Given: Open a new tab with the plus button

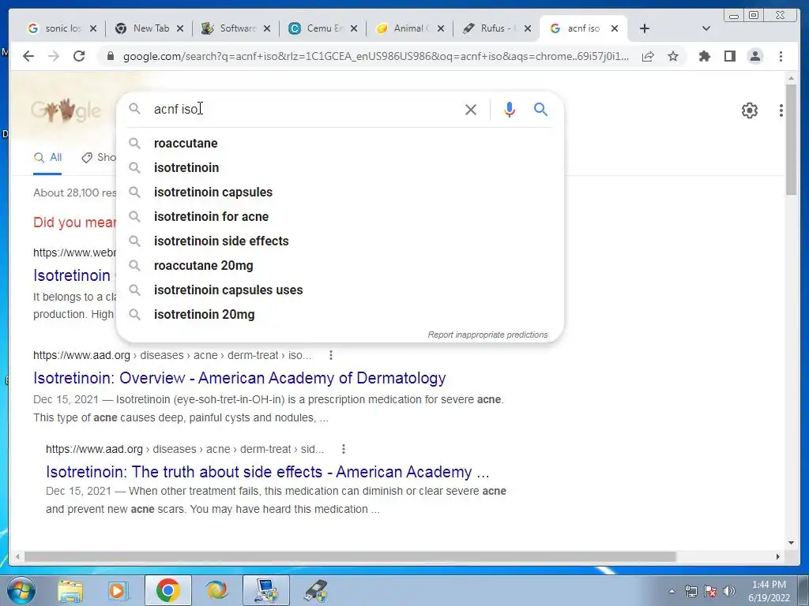Looking at the screenshot, I should point(645,28).
